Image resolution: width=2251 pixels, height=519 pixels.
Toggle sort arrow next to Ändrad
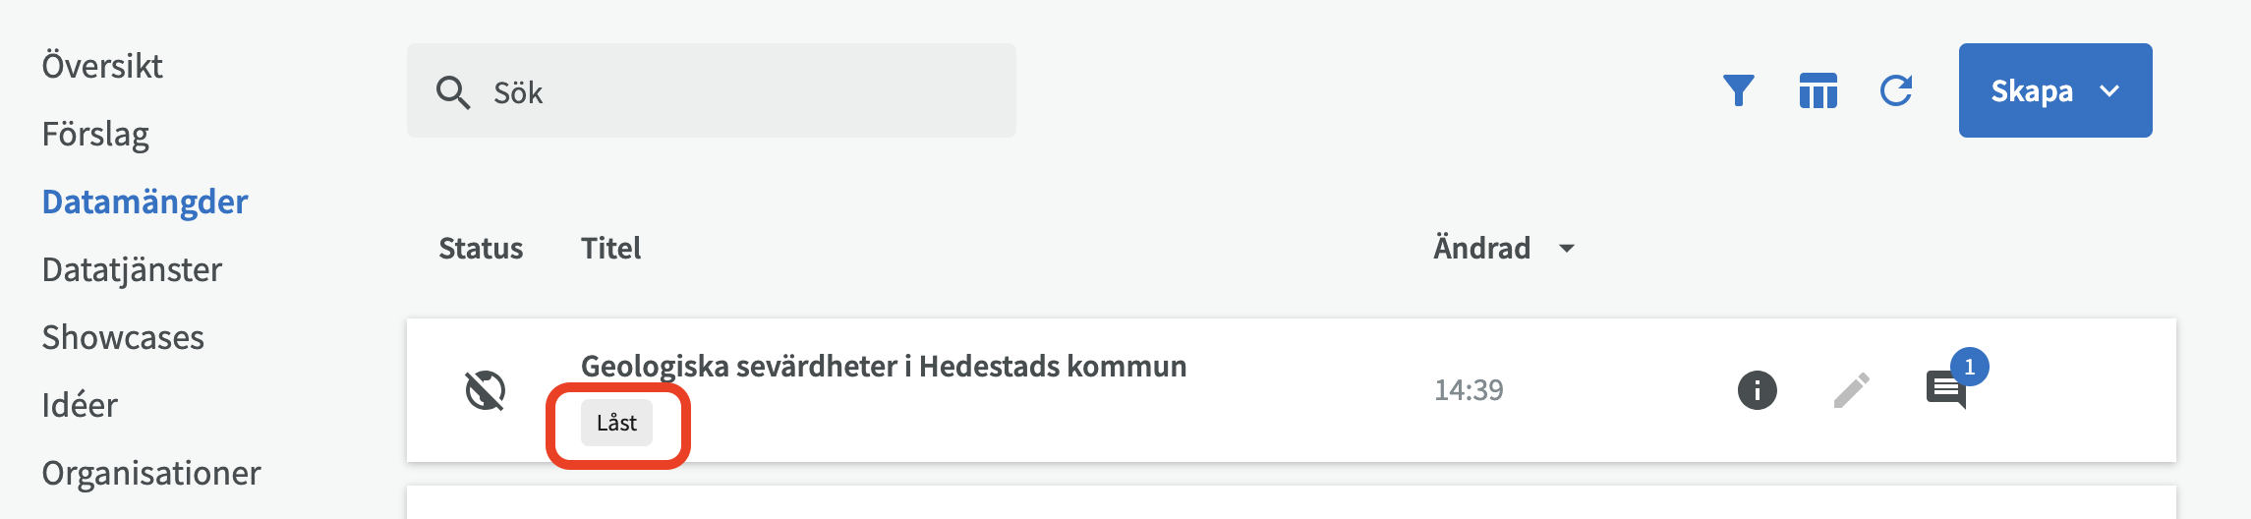[1567, 249]
